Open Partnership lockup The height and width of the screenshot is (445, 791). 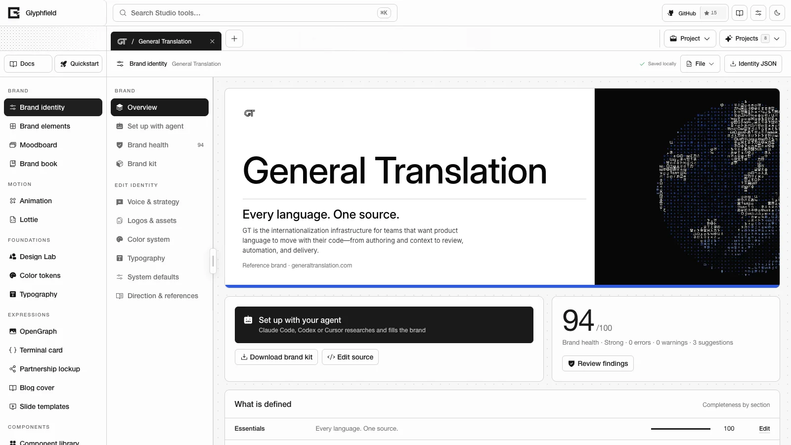click(x=53, y=369)
